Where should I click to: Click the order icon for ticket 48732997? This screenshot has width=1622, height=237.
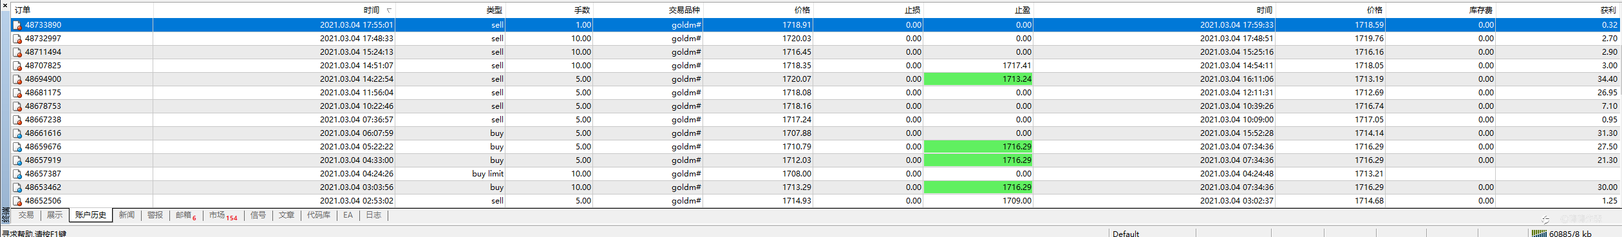pyautogui.click(x=17, y=39)
